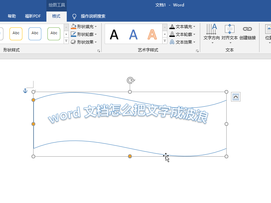Image resolution: width=271 pixels, height=203 pixels.
Task: Expand the 文本效果 dropdown arrow
Action: [194, 42]
